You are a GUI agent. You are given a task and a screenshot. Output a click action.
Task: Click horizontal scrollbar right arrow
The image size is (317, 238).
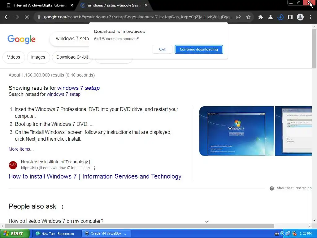tap(309, 226)
